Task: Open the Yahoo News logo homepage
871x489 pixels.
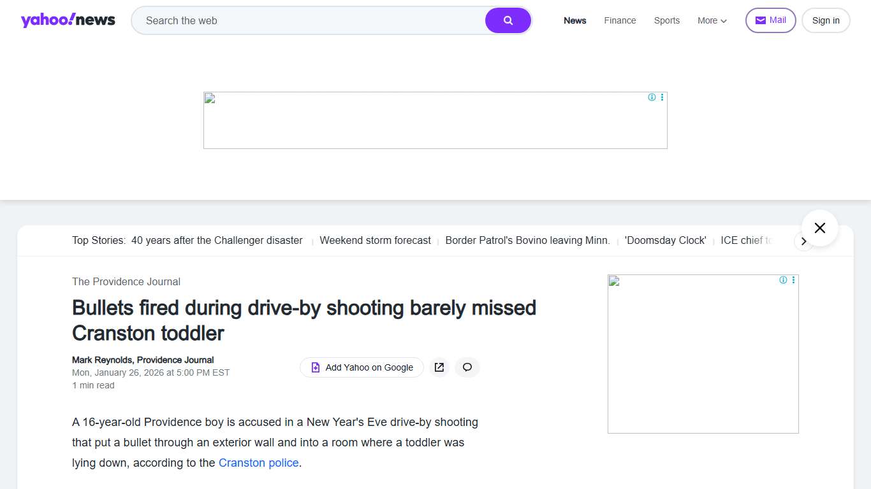Action: point(68,20)
